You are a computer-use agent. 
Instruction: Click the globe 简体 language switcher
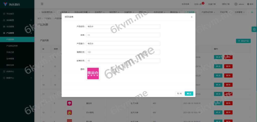coord(250,4)
